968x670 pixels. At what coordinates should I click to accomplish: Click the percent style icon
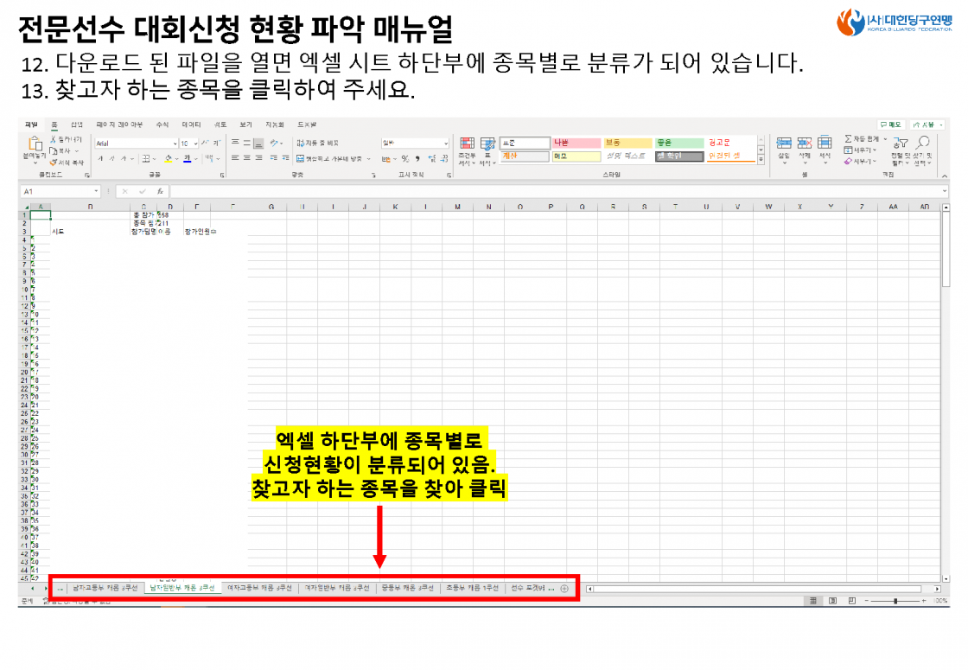[405, 159]
